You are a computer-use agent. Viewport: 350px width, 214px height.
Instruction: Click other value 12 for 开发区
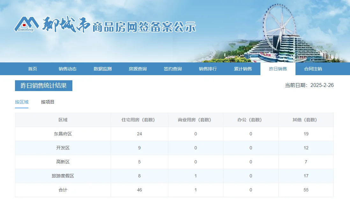pos(306,148)
